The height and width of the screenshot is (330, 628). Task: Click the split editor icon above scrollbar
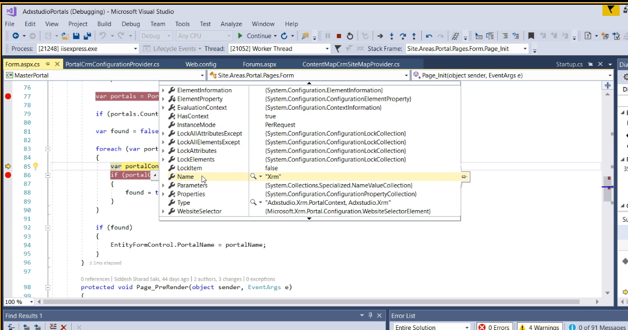pos(608,85)
